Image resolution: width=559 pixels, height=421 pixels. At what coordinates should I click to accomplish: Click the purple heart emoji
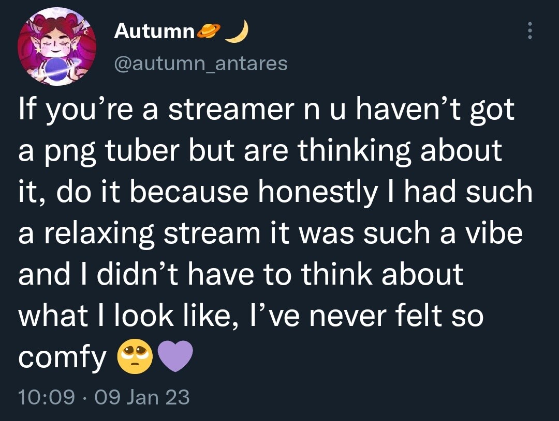[175, 356]
